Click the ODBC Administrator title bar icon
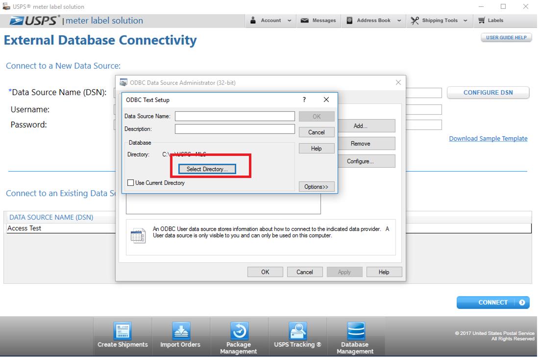539x357 pixels. click(123, 82)
